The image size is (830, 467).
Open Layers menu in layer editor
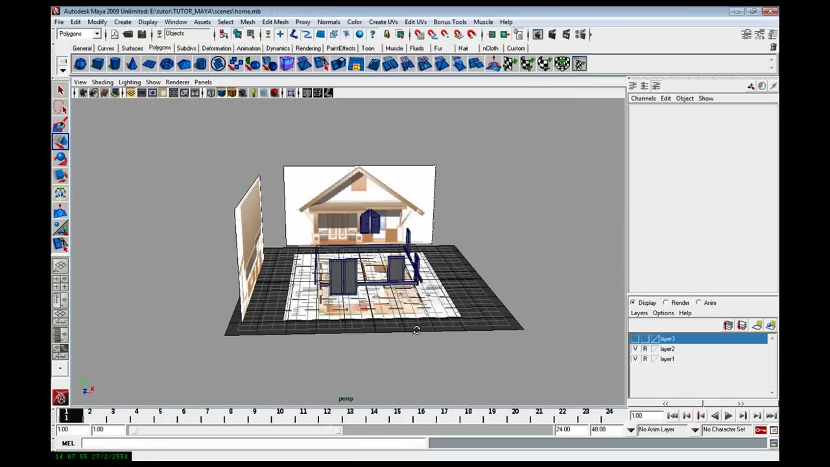pos(639,313)
